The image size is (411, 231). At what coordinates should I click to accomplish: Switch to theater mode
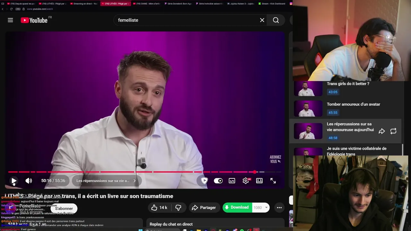pyautogui.click(x=259, y=181)
